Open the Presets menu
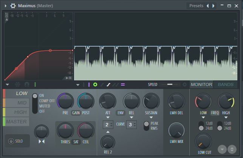 coord(196,6)
